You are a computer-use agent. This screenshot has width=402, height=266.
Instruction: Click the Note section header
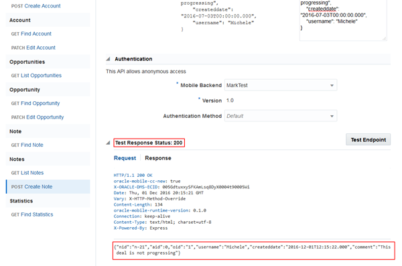point(48,131)
